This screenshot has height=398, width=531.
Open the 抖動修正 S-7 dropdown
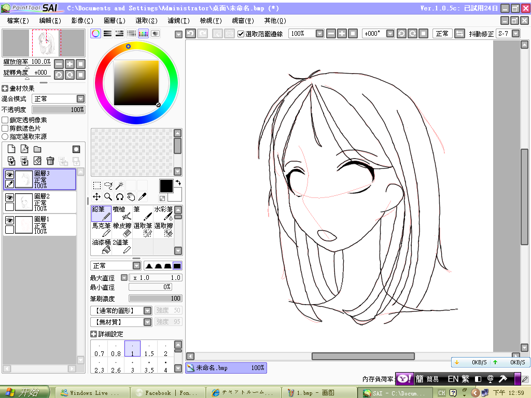[x=516, y=34]
